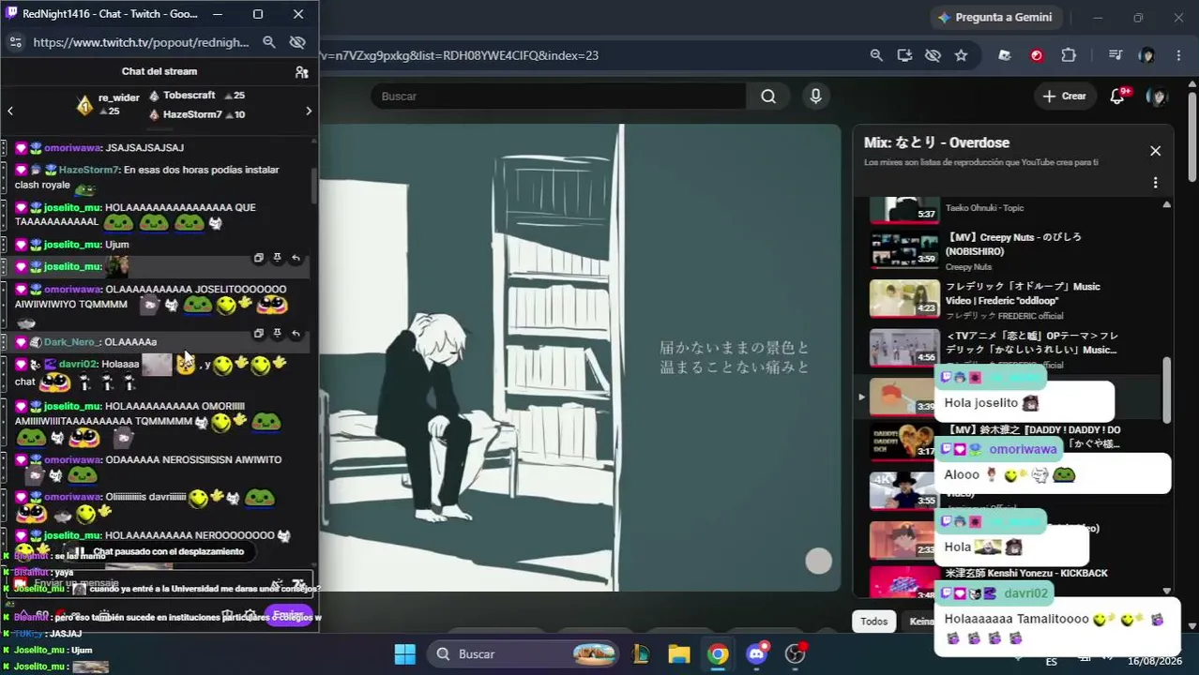Click the Twitch chat scrollbar thumb

click(x=313, y=186)
